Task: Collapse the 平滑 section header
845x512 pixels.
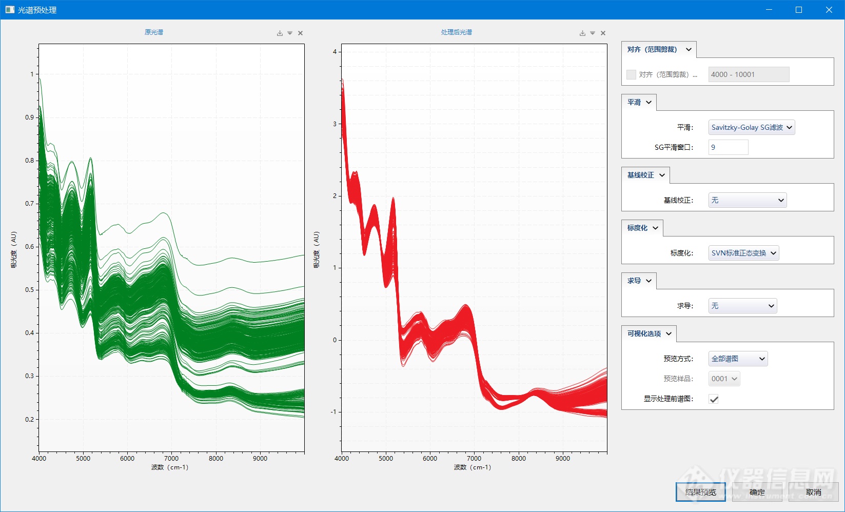Action: point(639,102)
